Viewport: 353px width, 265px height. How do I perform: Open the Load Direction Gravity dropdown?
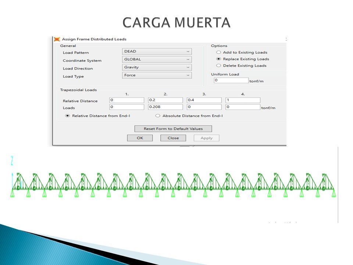click(x=157, y=67)
